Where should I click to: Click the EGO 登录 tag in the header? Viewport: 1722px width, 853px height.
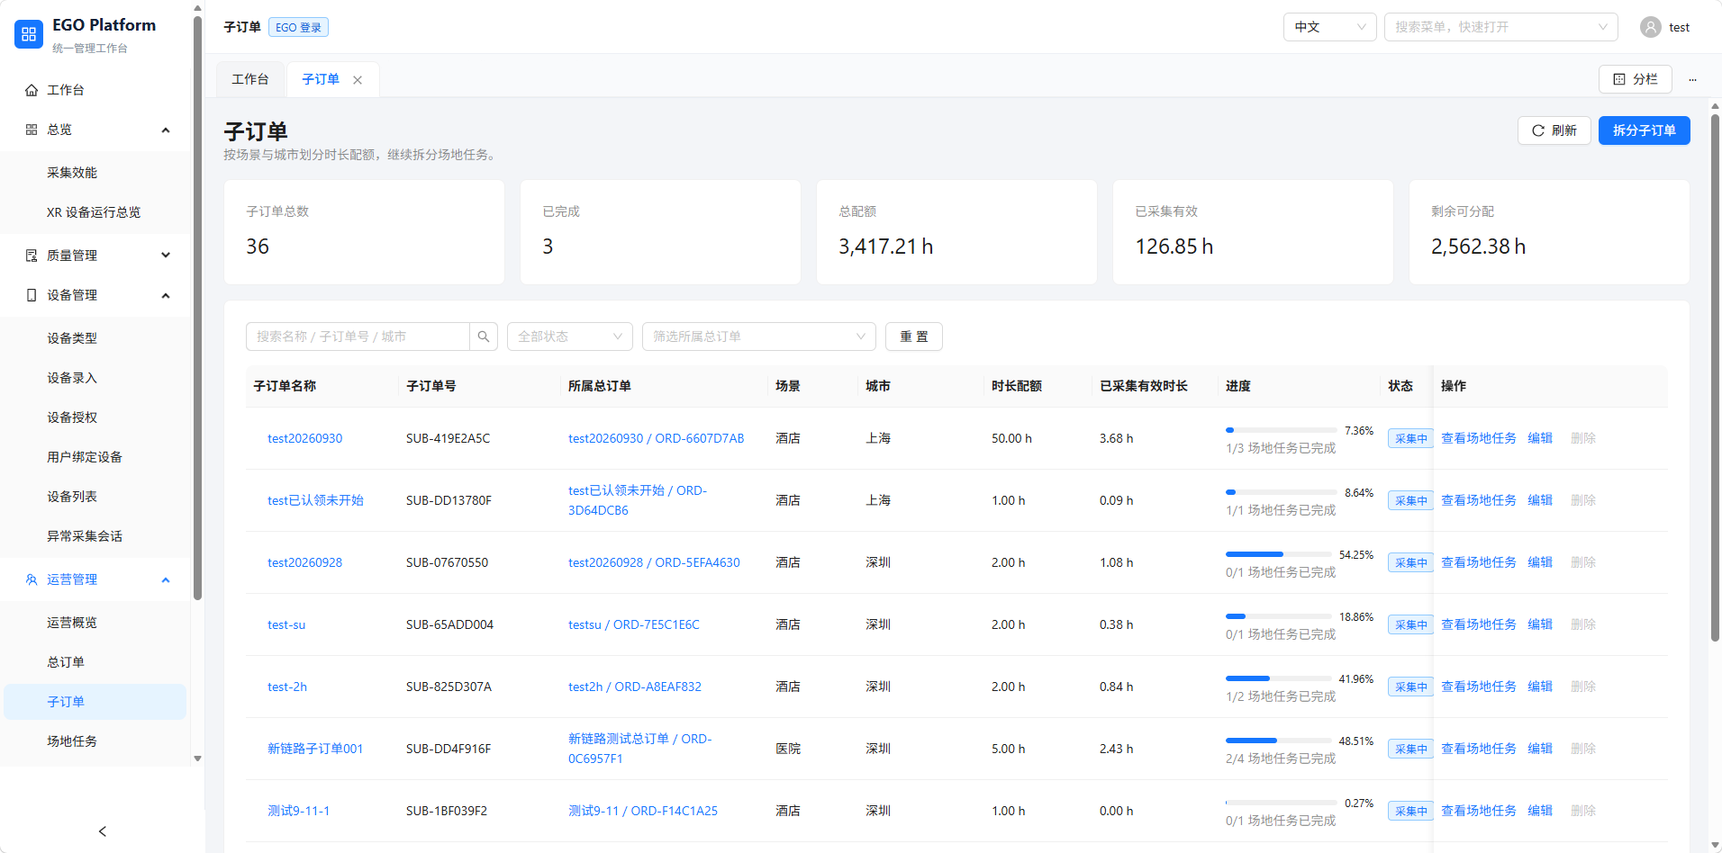pyautogui.click(x=298, y=27)
